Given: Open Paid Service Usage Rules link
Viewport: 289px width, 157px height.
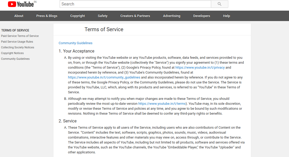Looking at the screenshot, I should [17, 42].
